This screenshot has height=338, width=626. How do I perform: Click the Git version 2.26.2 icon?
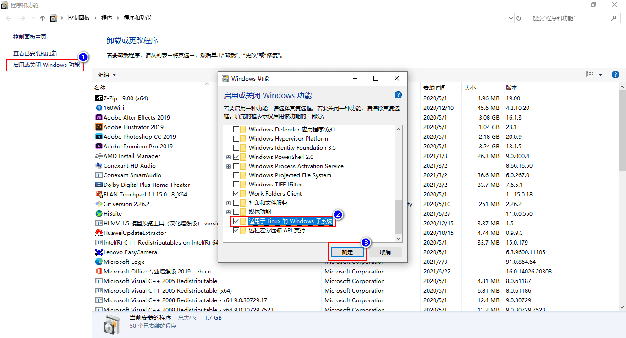[99, 204]
